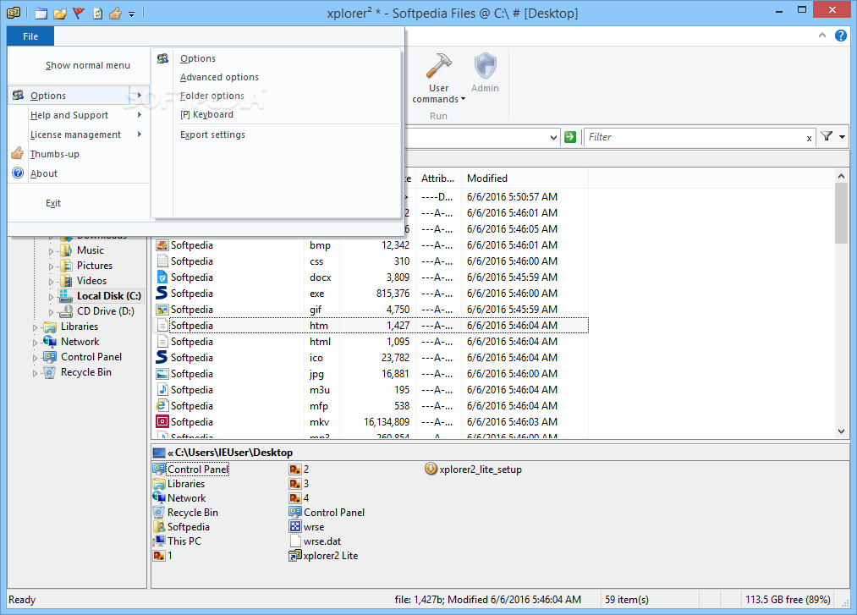Open Help and Support submenu

click(x=80, y=115)
